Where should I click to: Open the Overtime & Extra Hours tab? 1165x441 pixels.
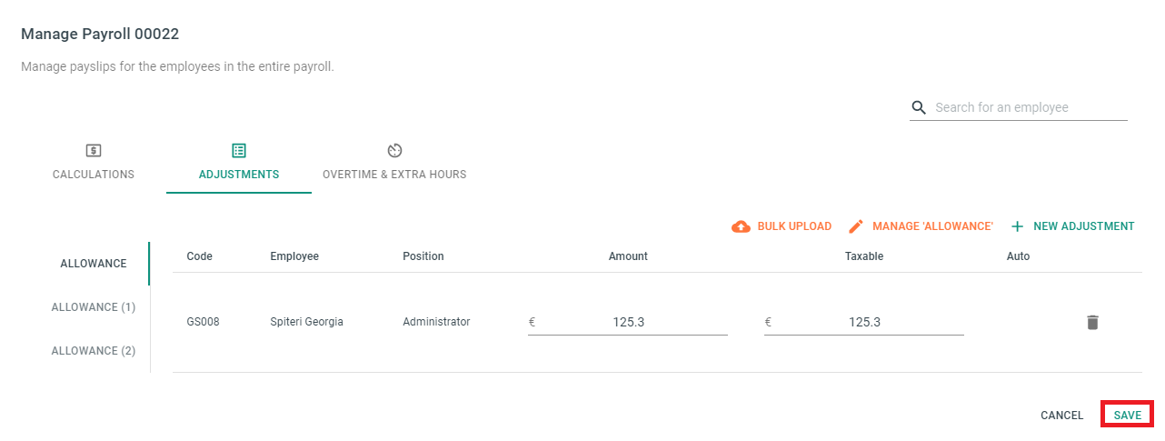(394, 162)
